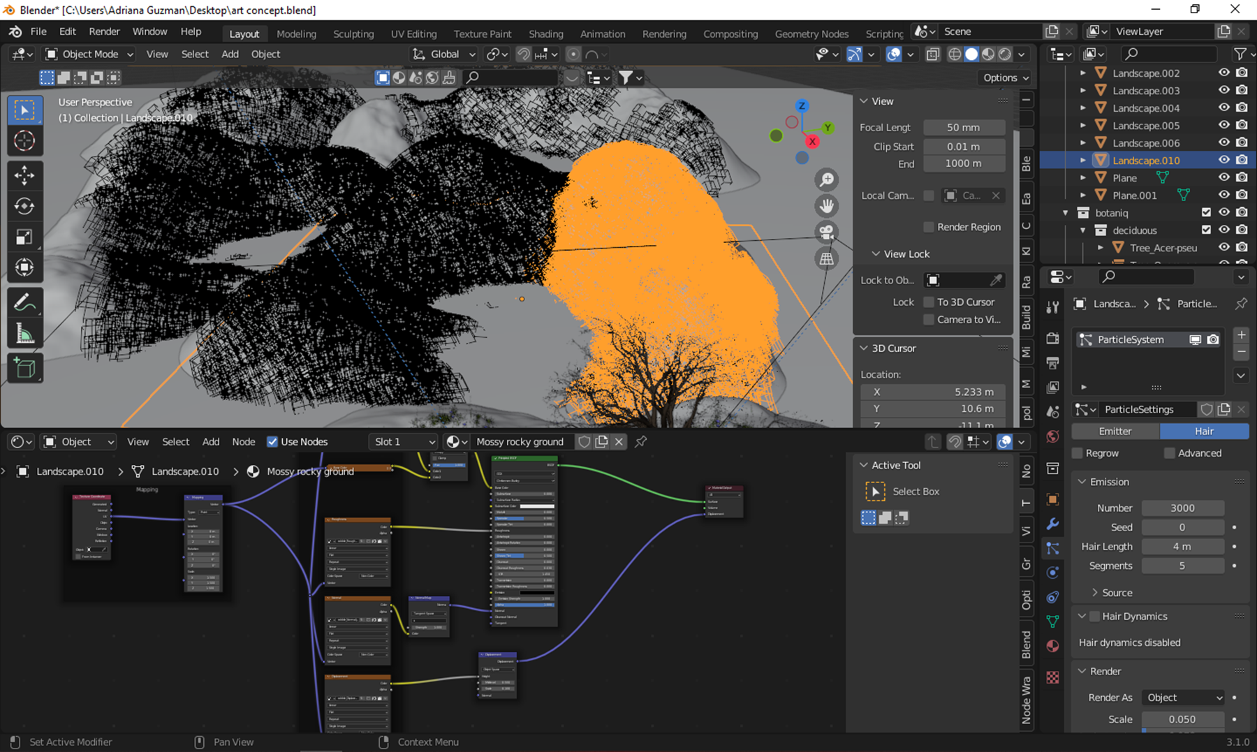Hide Landscape.010 in viewport
The width and height of the screenshot is (1257, 752).
tap(1224, 160)
